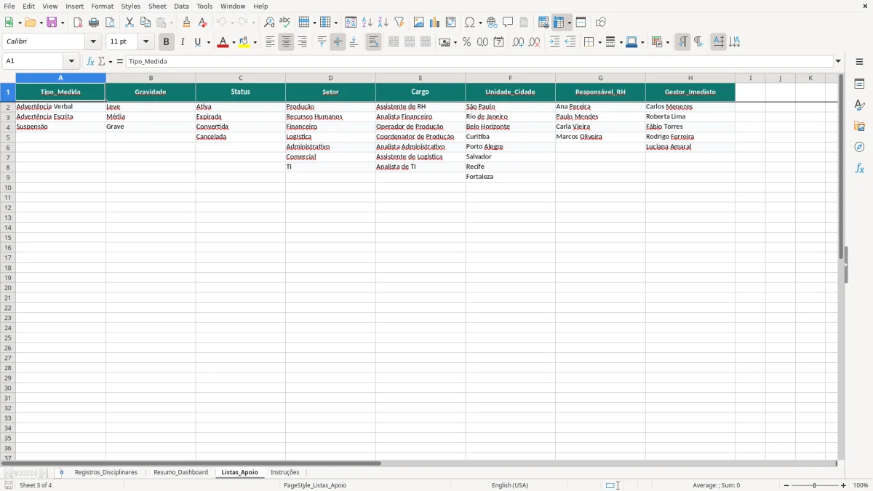Click the font color red swatch

223,42
